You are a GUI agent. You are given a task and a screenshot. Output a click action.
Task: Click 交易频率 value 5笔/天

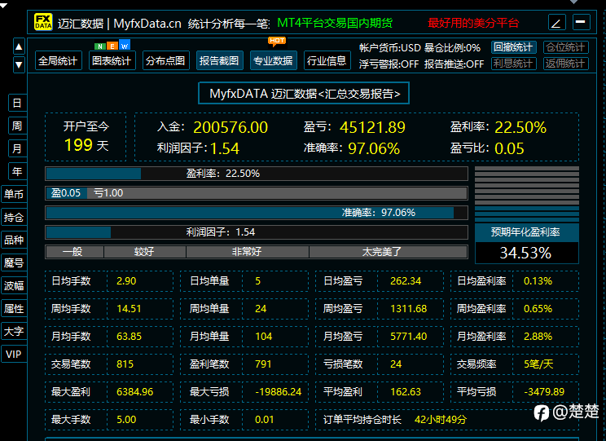coord(538,364)
